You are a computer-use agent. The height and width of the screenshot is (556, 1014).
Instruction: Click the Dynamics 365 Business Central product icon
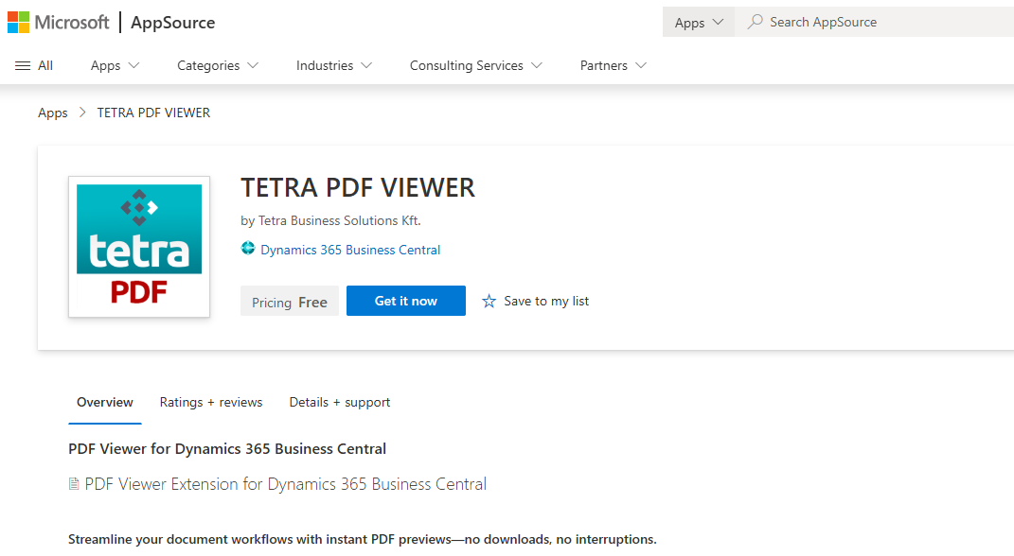point(248,249)
